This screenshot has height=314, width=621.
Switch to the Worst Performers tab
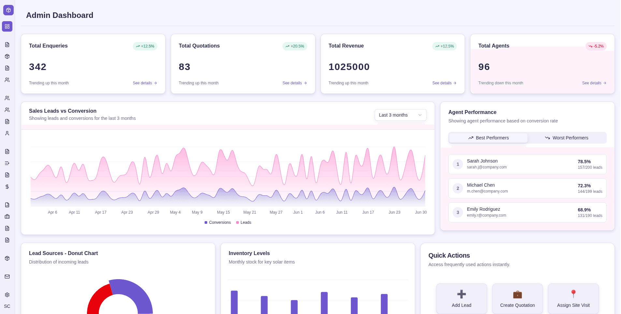[567, 137]
